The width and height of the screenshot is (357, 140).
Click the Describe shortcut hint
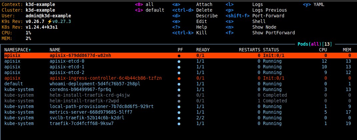pos(207,16)
